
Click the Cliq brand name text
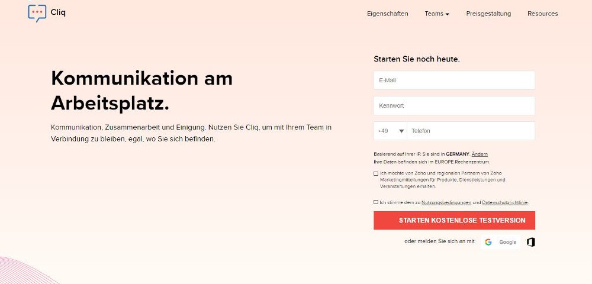58,12
